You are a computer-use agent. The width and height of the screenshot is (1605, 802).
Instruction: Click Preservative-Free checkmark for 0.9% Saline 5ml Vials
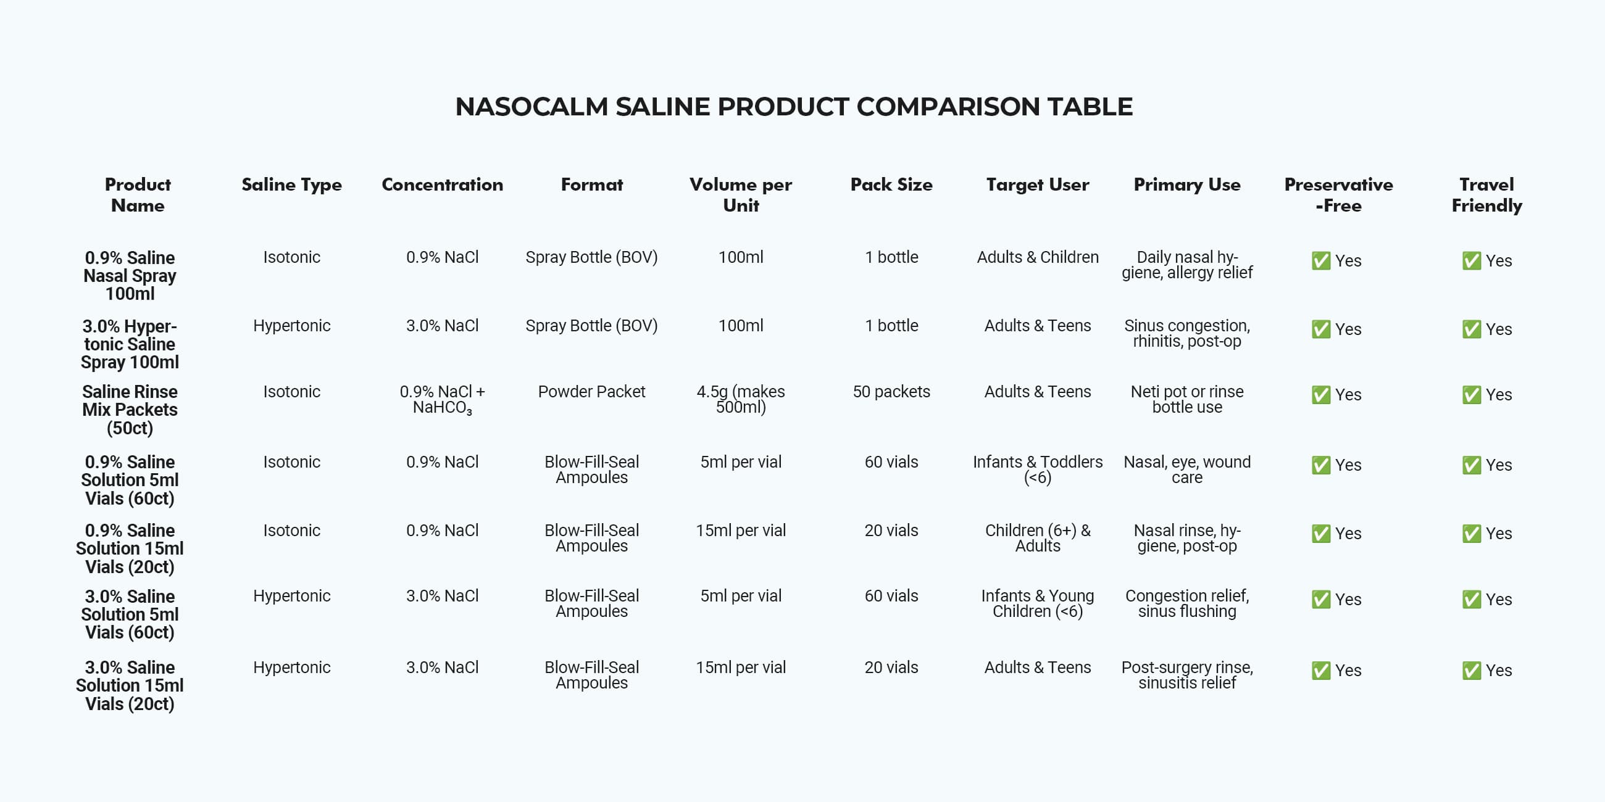click(1320, 465)
